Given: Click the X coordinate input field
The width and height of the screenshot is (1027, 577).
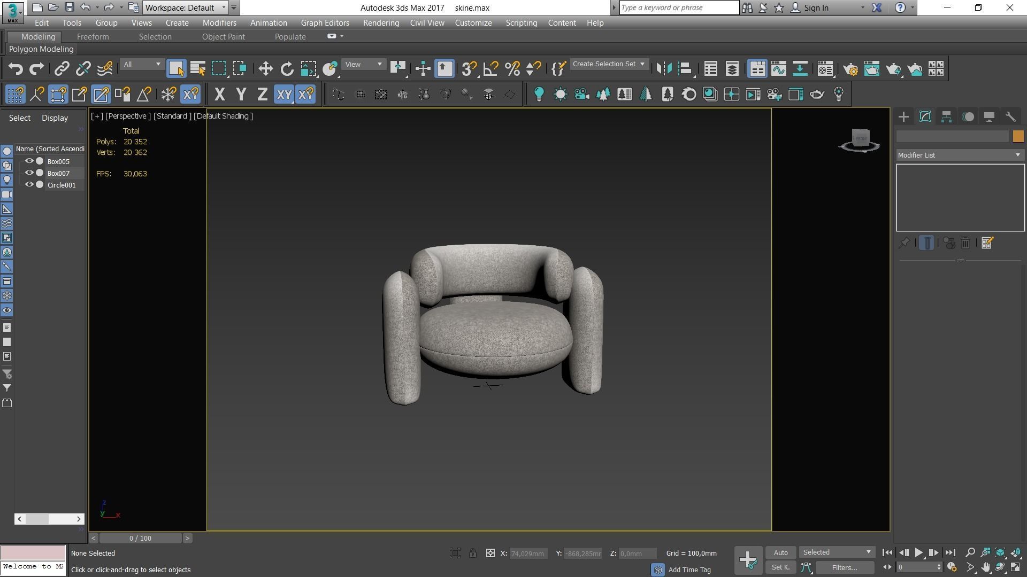Looking at the screenshot, I should pos(528,553).
